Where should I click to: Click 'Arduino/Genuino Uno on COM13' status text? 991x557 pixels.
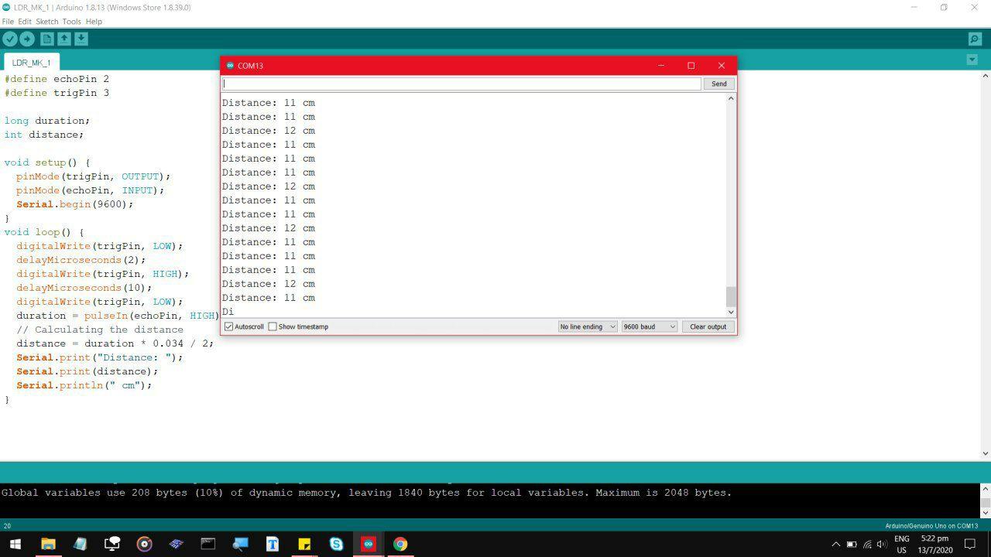coord(931,526)
